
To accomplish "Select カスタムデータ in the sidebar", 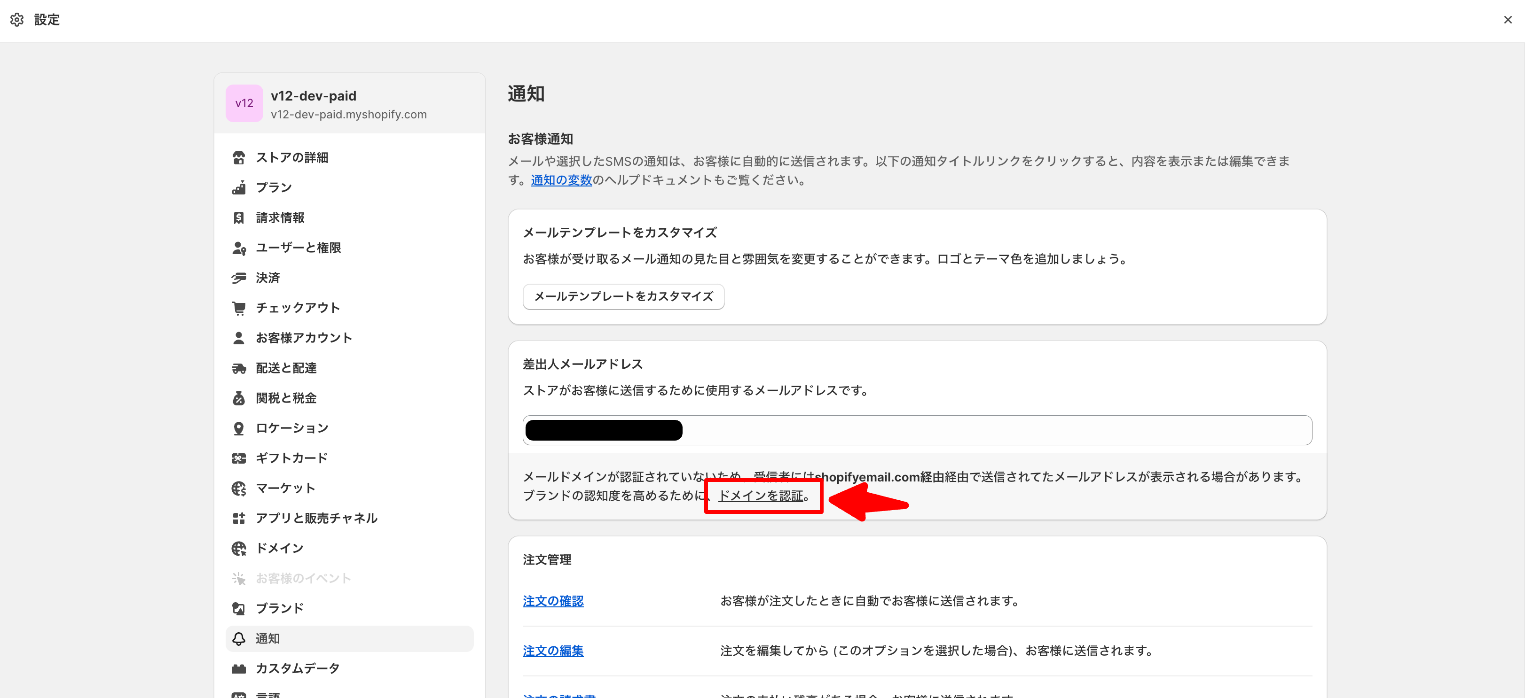I will (x=297, y=668).
